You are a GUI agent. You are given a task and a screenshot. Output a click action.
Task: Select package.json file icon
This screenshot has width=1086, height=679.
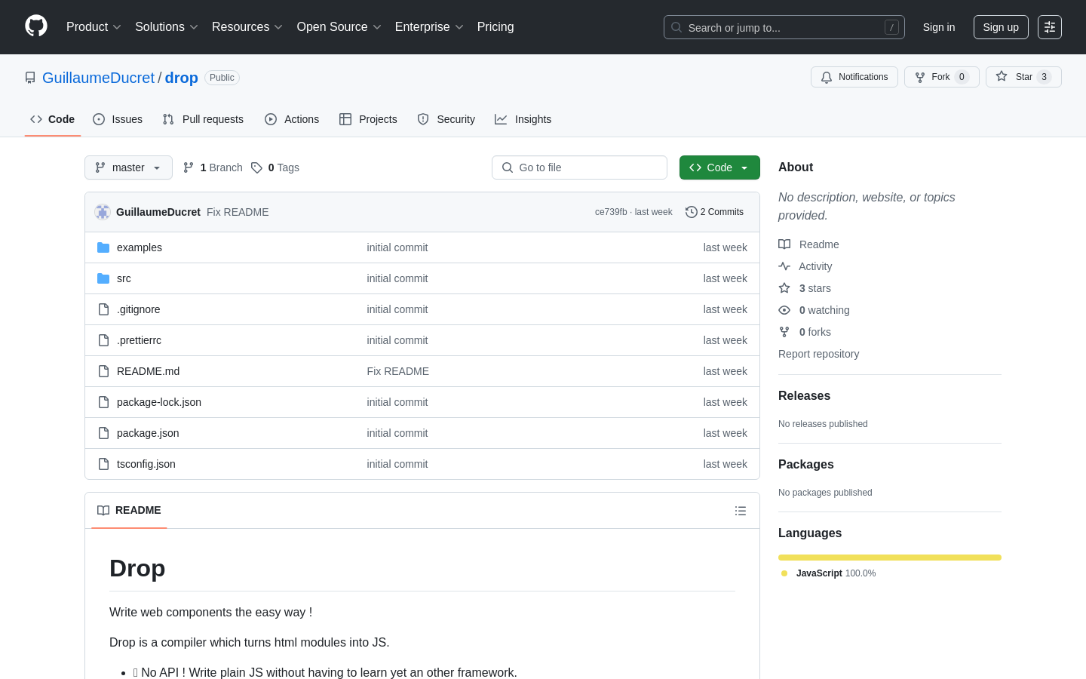pyautogui.click(x=103, y=433)
